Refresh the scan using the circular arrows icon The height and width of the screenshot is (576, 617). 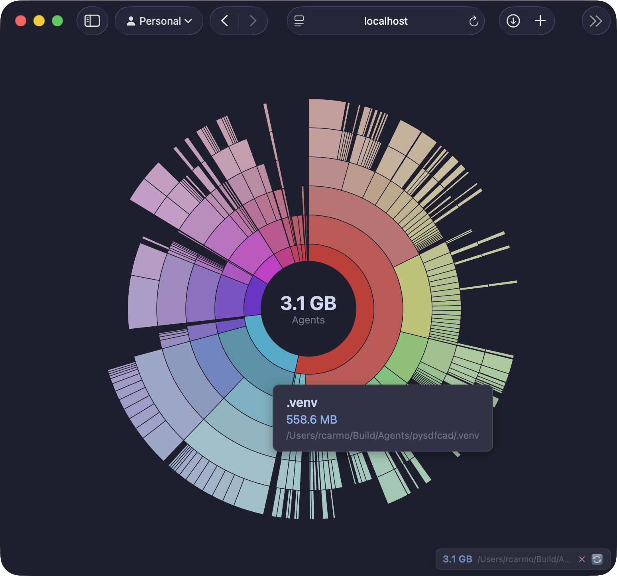597,559
